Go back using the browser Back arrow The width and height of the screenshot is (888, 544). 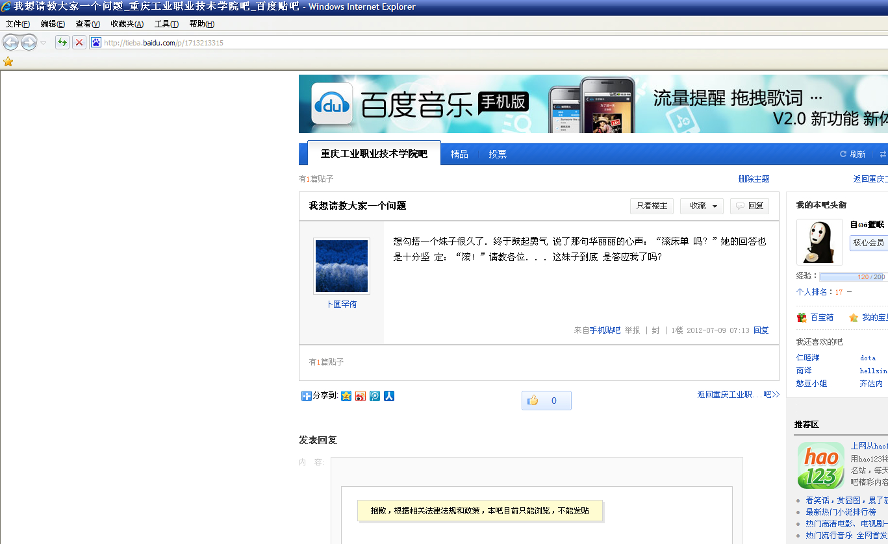[11, 43]
